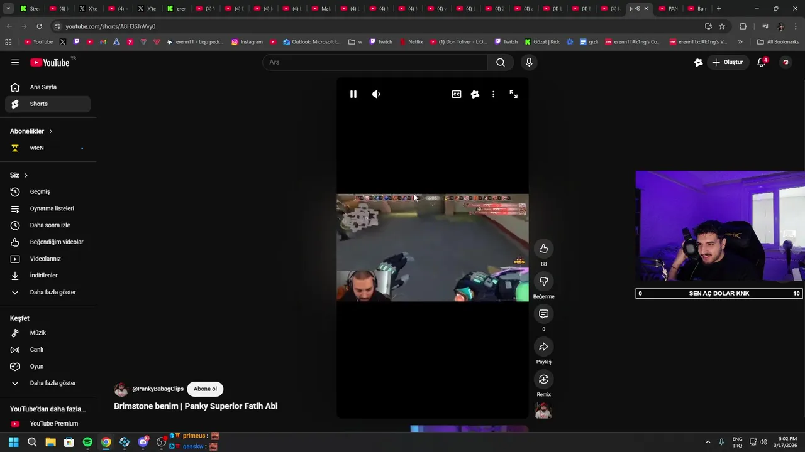The image size is (805, 452).
Task: Share the Short via Paylaş
Action: click(x=543, y=347)
